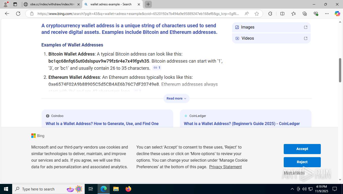Open Microsoft Edge from taskbar
This screenshot has width=343, height=194.
[x=104, y=189]
